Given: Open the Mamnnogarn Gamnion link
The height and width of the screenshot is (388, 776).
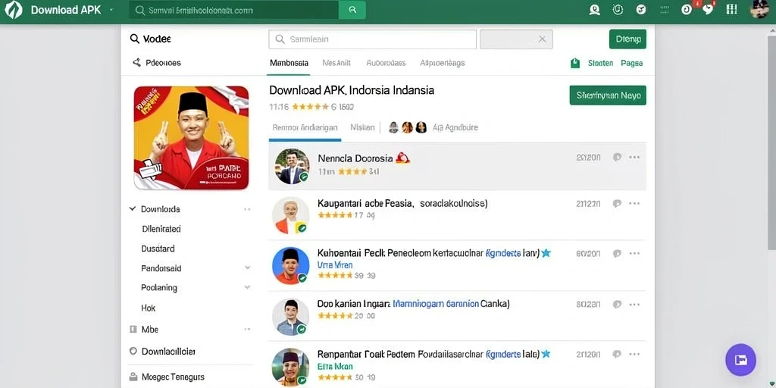Looking at the screenshot, I should click(436, 303).
